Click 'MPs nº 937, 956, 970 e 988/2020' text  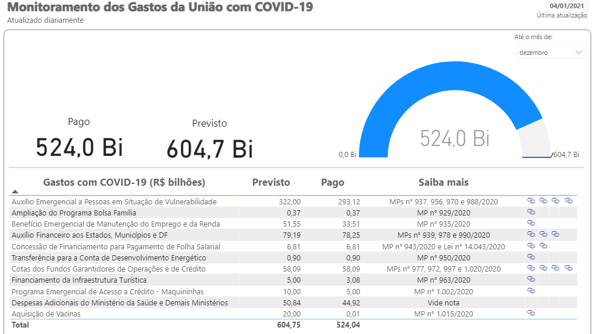click(x=444, y=202)
